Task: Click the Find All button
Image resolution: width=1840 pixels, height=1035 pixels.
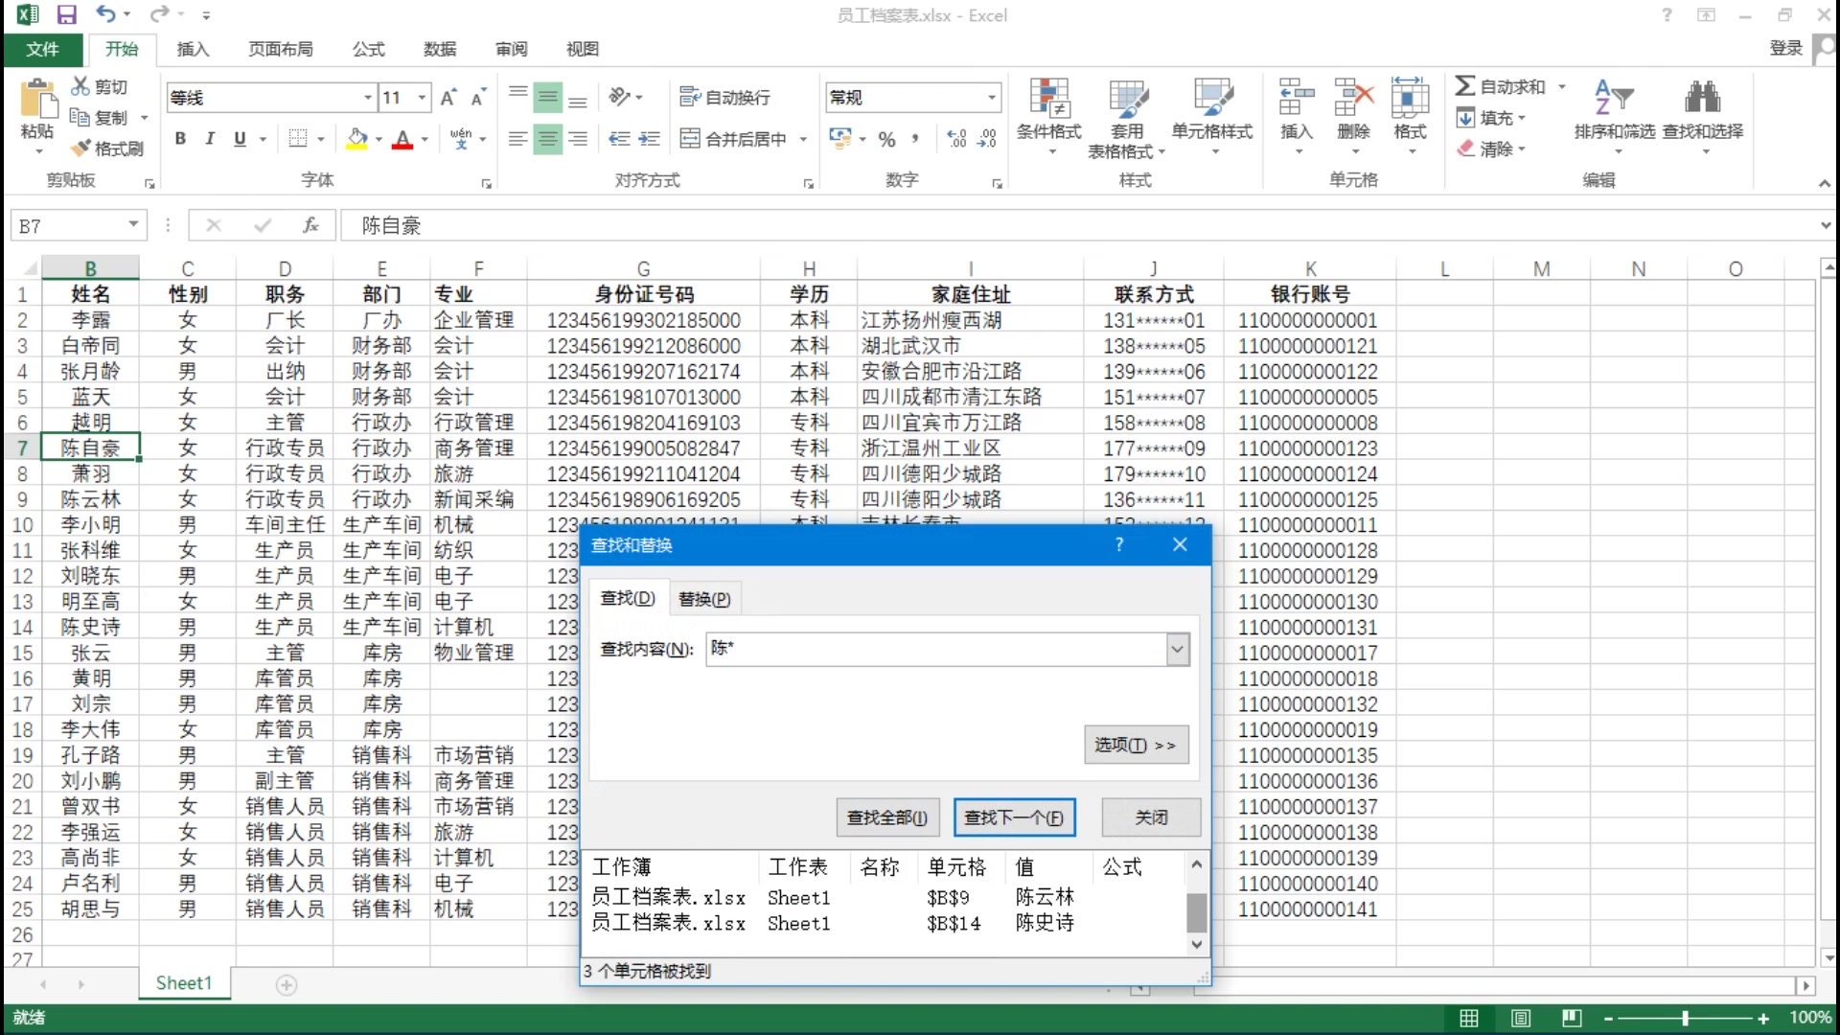Action: [x=886, y=817]
